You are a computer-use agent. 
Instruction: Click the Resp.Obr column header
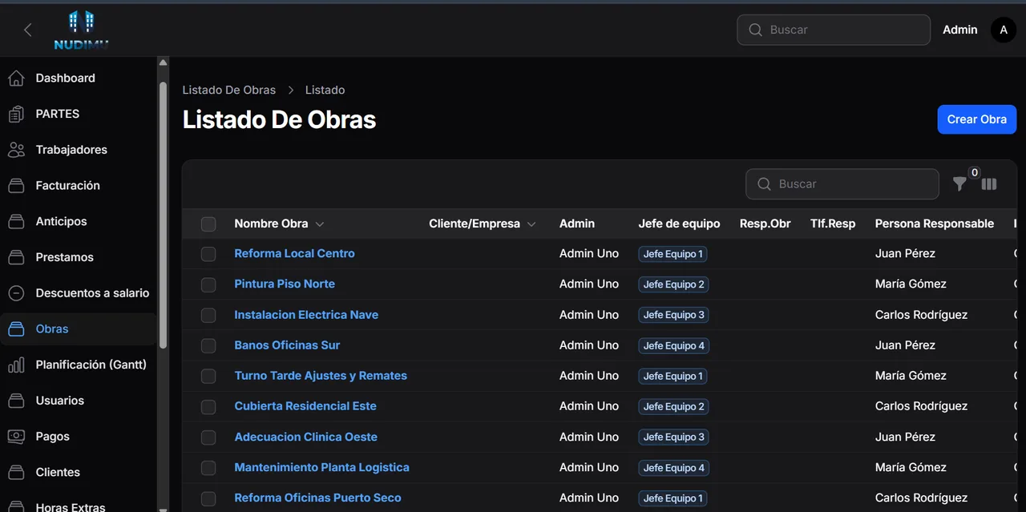tap(765, 224)
